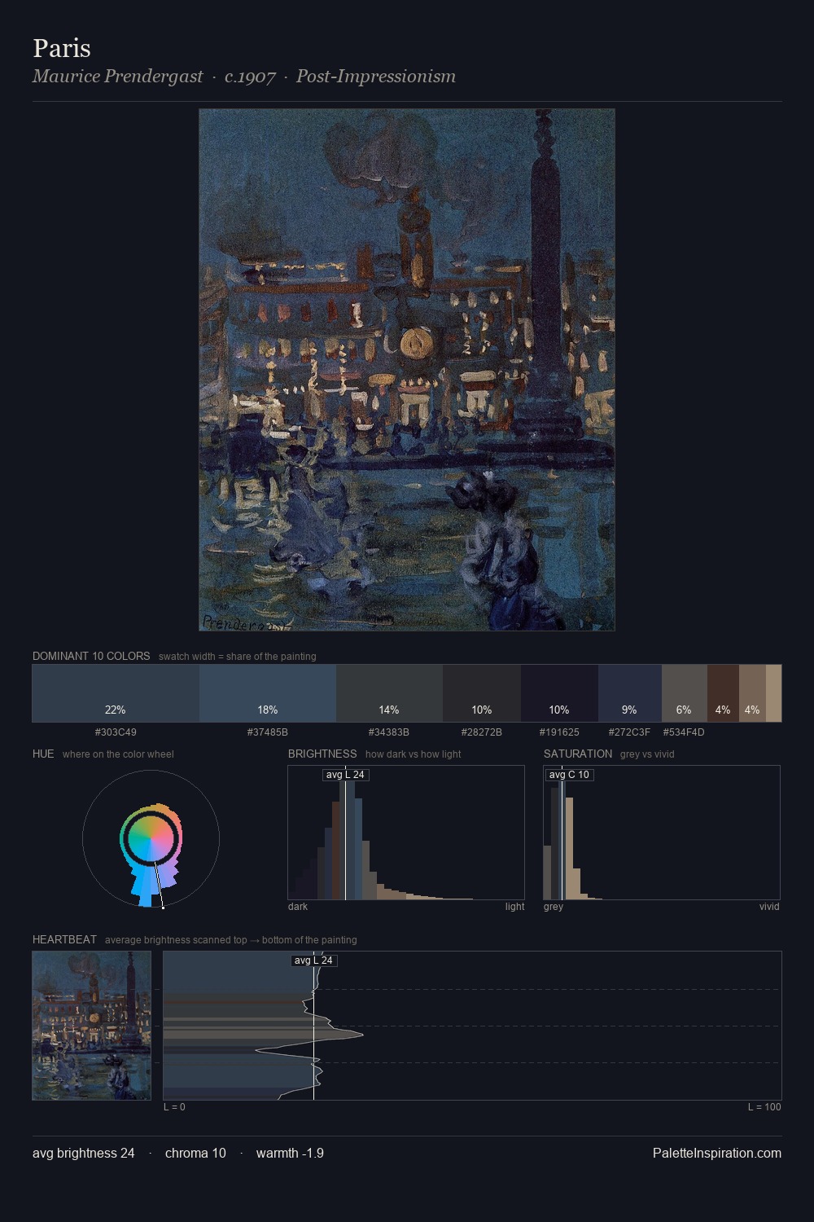
Task: Click hex code label #272C3F
Action: (x=630, y=732)
